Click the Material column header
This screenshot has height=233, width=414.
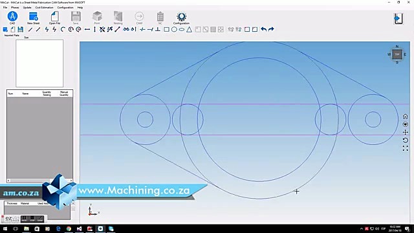point(25,203)
